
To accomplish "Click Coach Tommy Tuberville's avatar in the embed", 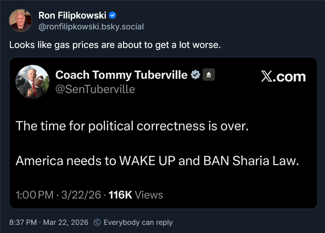I will click(33, 82).
